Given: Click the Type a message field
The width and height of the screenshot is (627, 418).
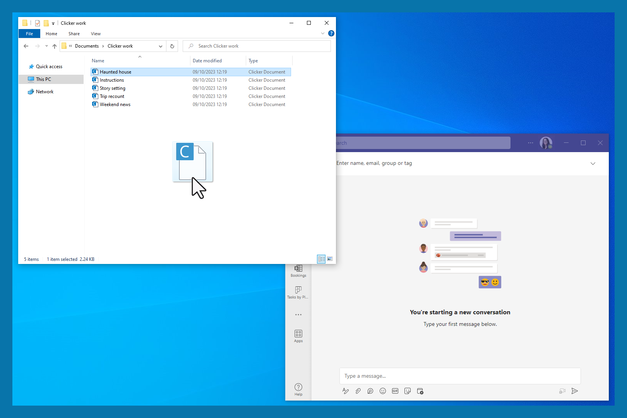Looking at the screenshot, I should (x=460, y=376).
